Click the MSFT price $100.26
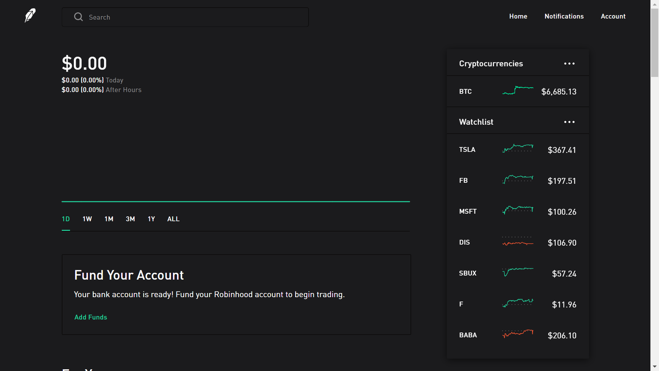 [562, 212]
